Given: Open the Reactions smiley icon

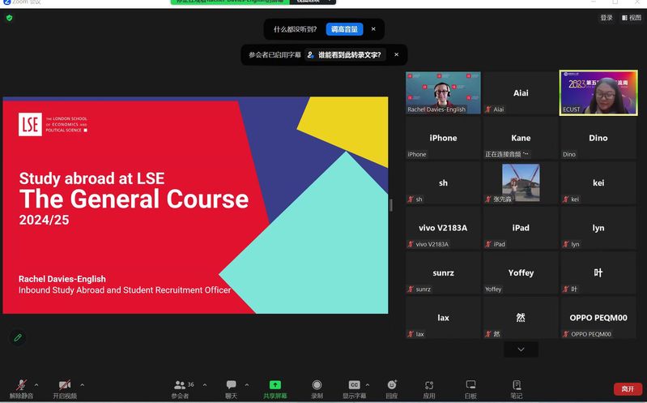Looking at the screenshot, I should 392,388.
